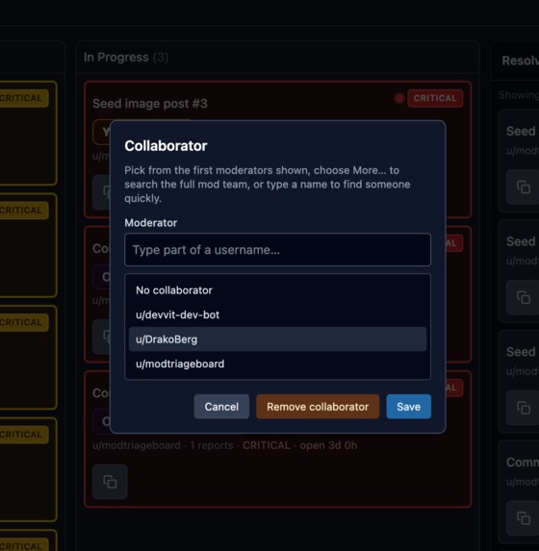Click the In Progress (3) column header
This screenshot has width=539, height=551.
point(126,58)
